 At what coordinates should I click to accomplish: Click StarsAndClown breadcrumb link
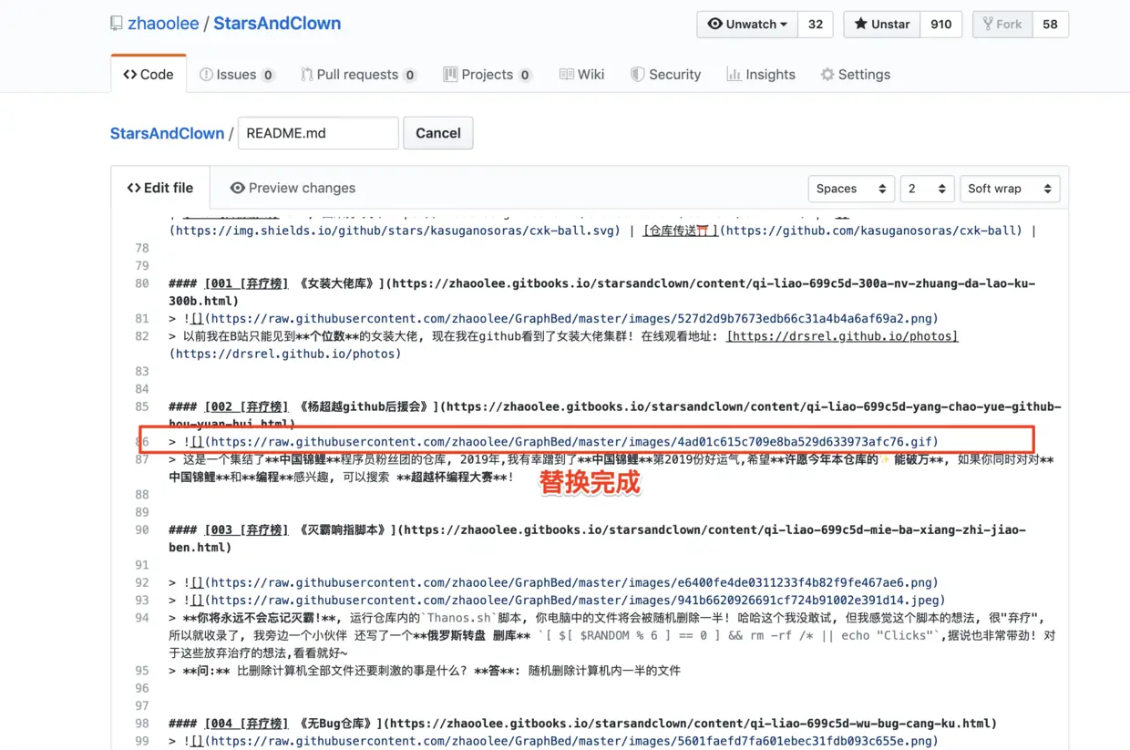167,133
